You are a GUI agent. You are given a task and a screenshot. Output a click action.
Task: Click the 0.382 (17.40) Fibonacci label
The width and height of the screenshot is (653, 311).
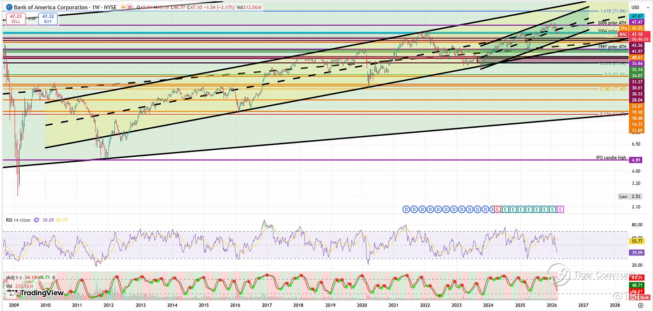(x=613, y=89)
